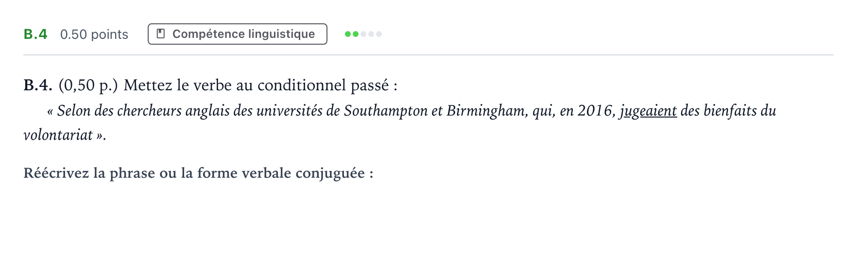This screenshot has width=857, height=272.
Task: Click the underlined verb jugeaient
Action: click(648, 111)
